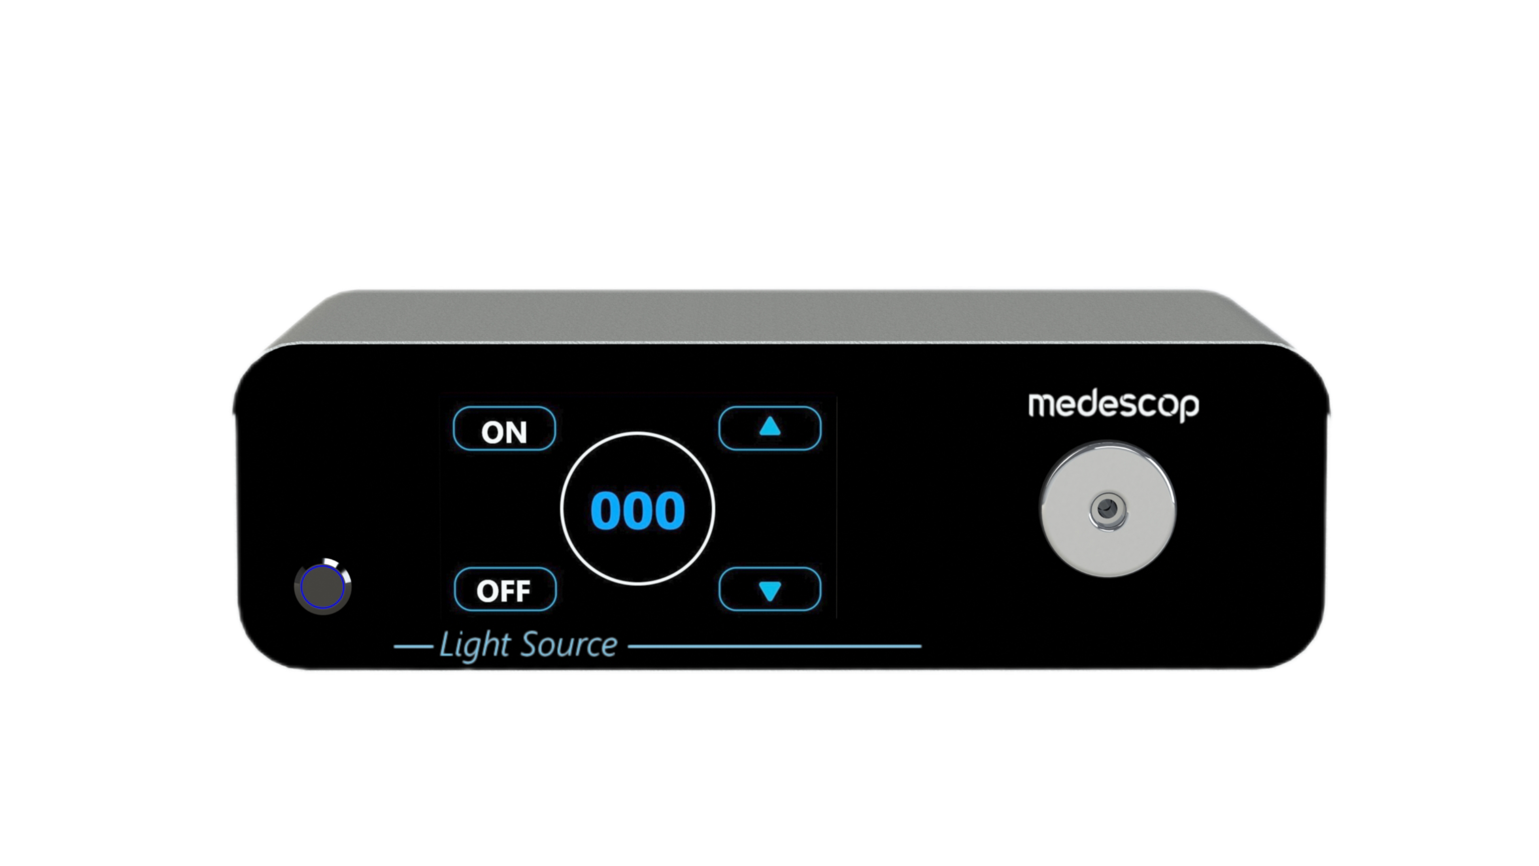Decrease brightness with the down triangle button

click(769, 589)
